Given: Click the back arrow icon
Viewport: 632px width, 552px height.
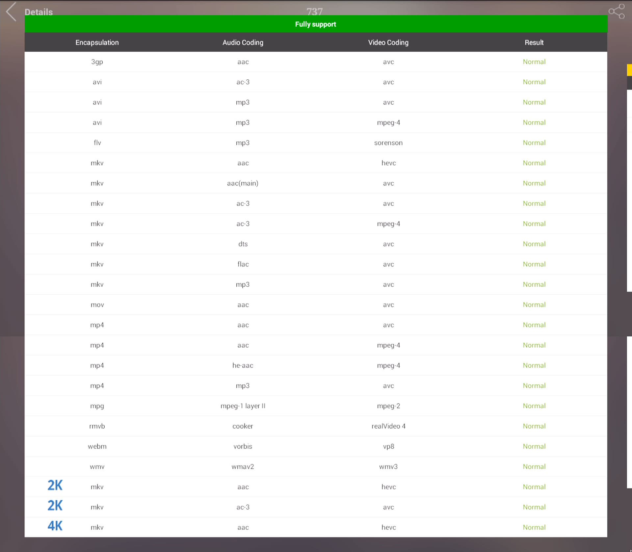Looking at the screenshot, I should [11, 12].
